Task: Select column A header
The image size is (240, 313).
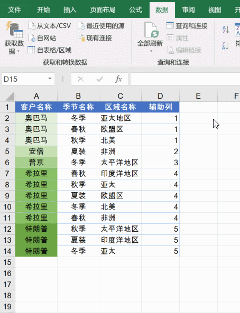Action: [36, 96]
